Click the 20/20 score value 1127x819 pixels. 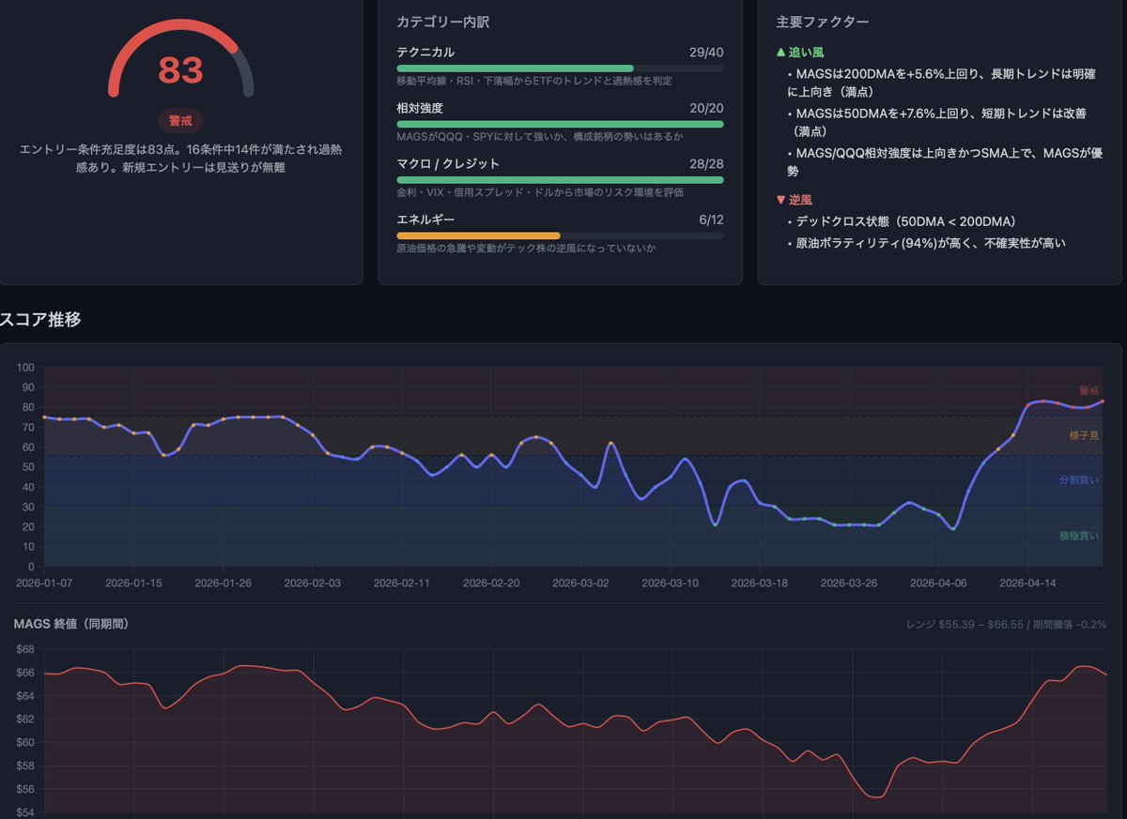(x=706, y=108)
